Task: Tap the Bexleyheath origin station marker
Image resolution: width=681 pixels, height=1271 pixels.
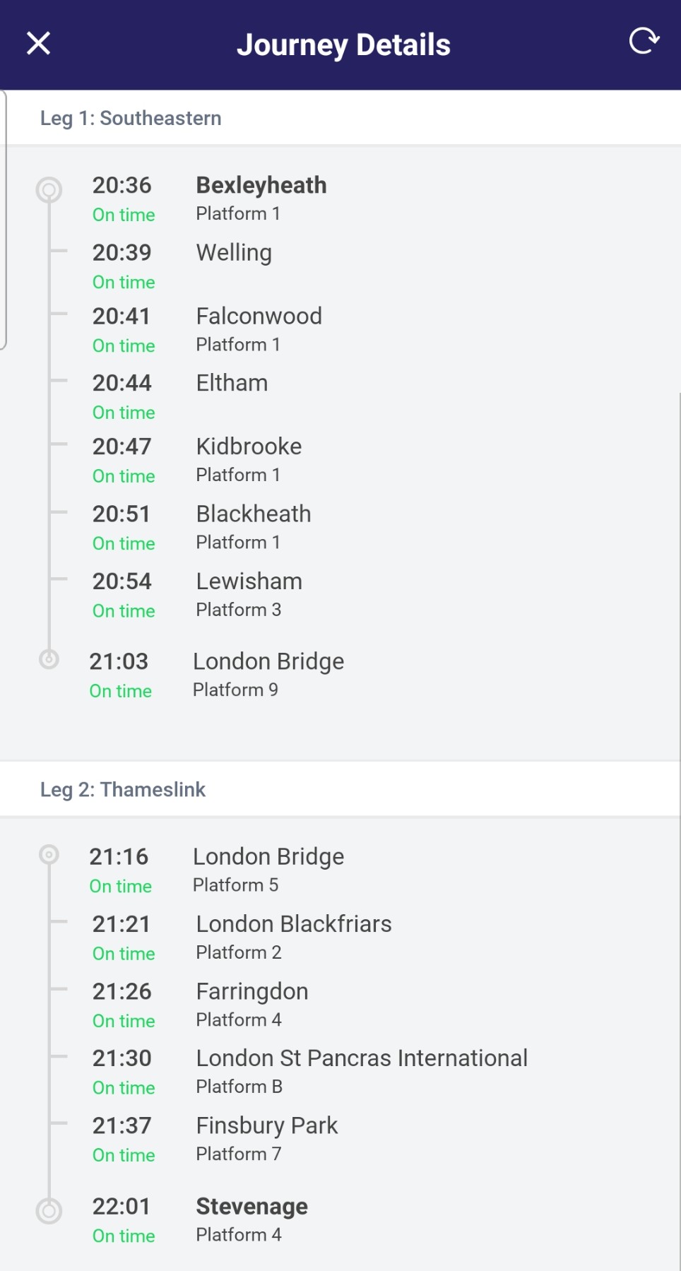Action: [x=49, y=190]
